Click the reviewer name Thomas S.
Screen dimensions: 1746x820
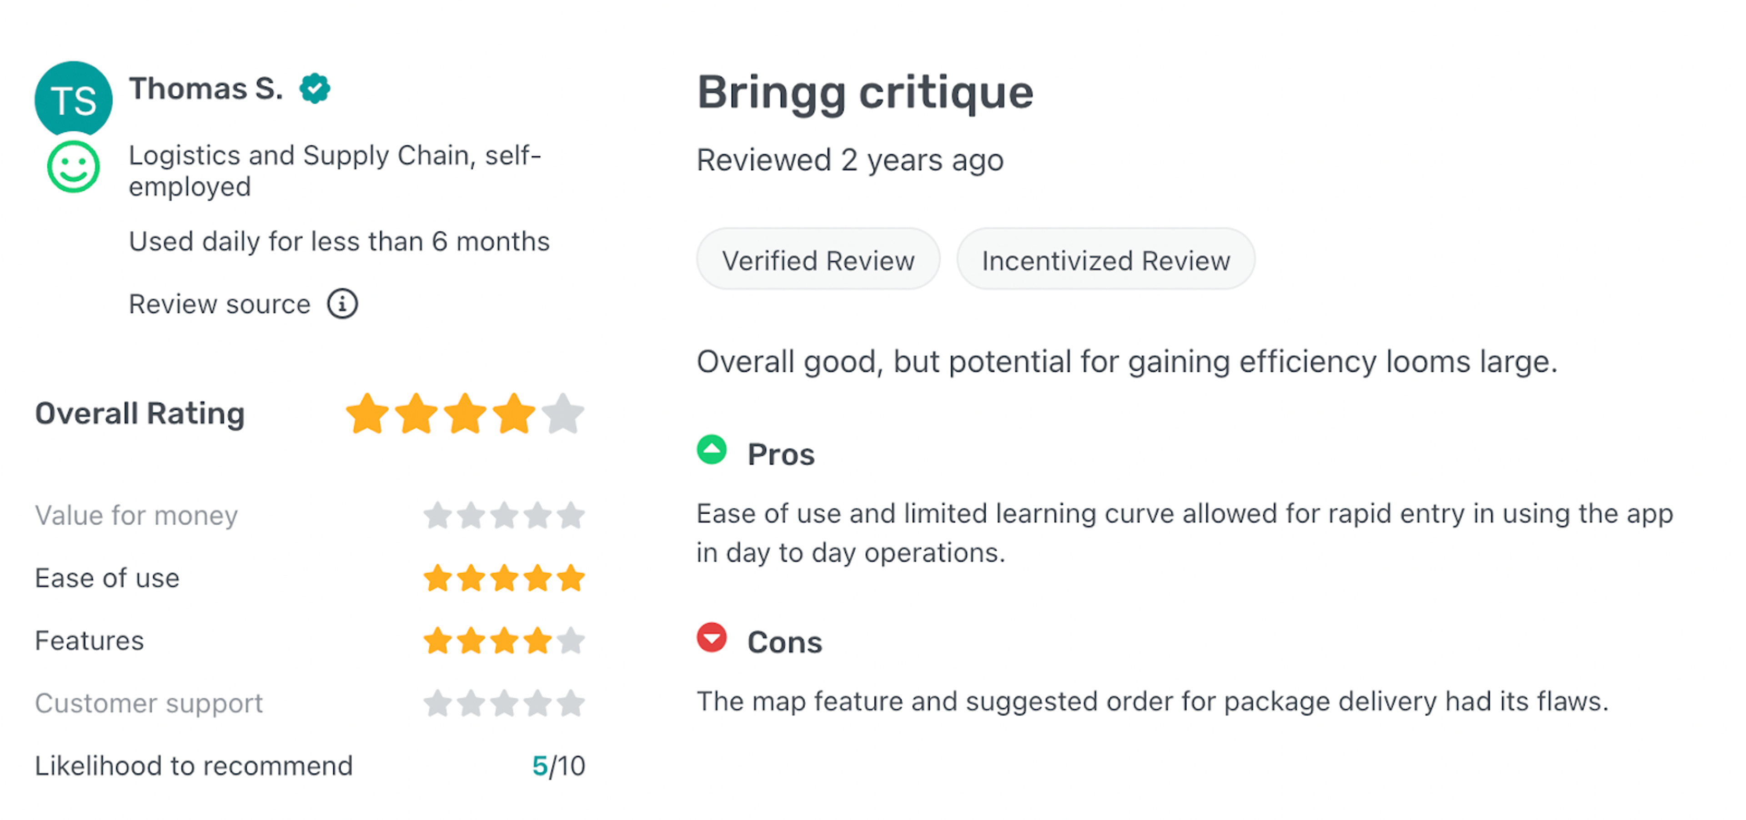point(207,88)
